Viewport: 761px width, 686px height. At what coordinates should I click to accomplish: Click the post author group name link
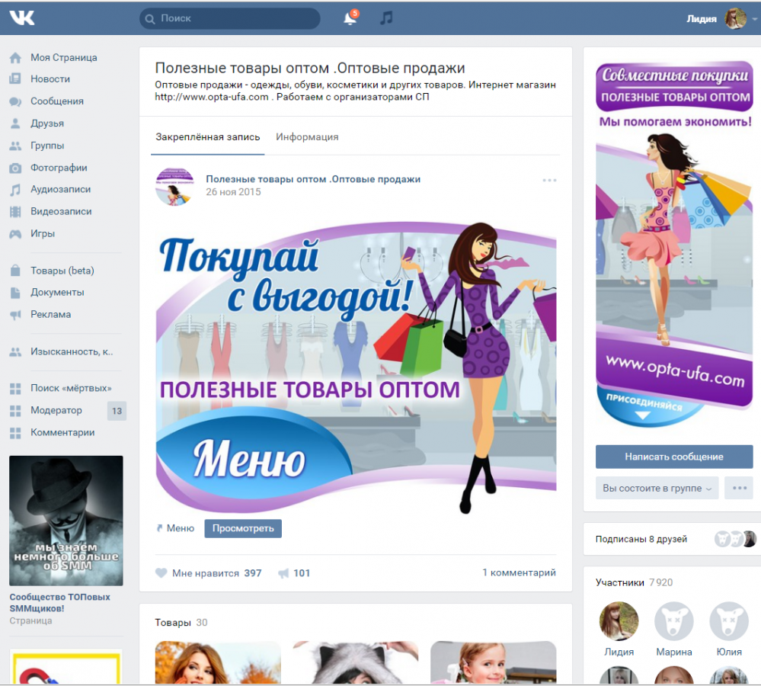[x=313, y=179]
